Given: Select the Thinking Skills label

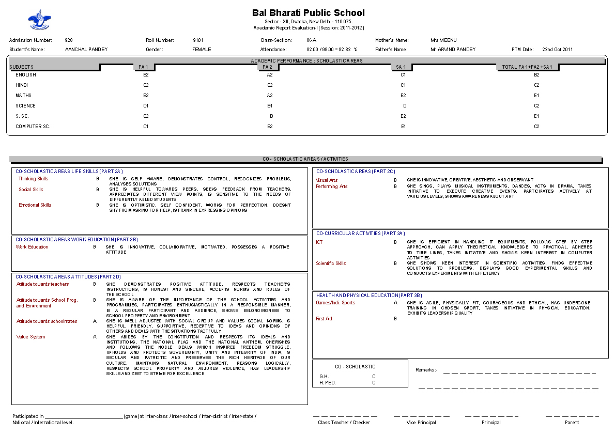Looking at the screenshot, I should click(34, 179).
